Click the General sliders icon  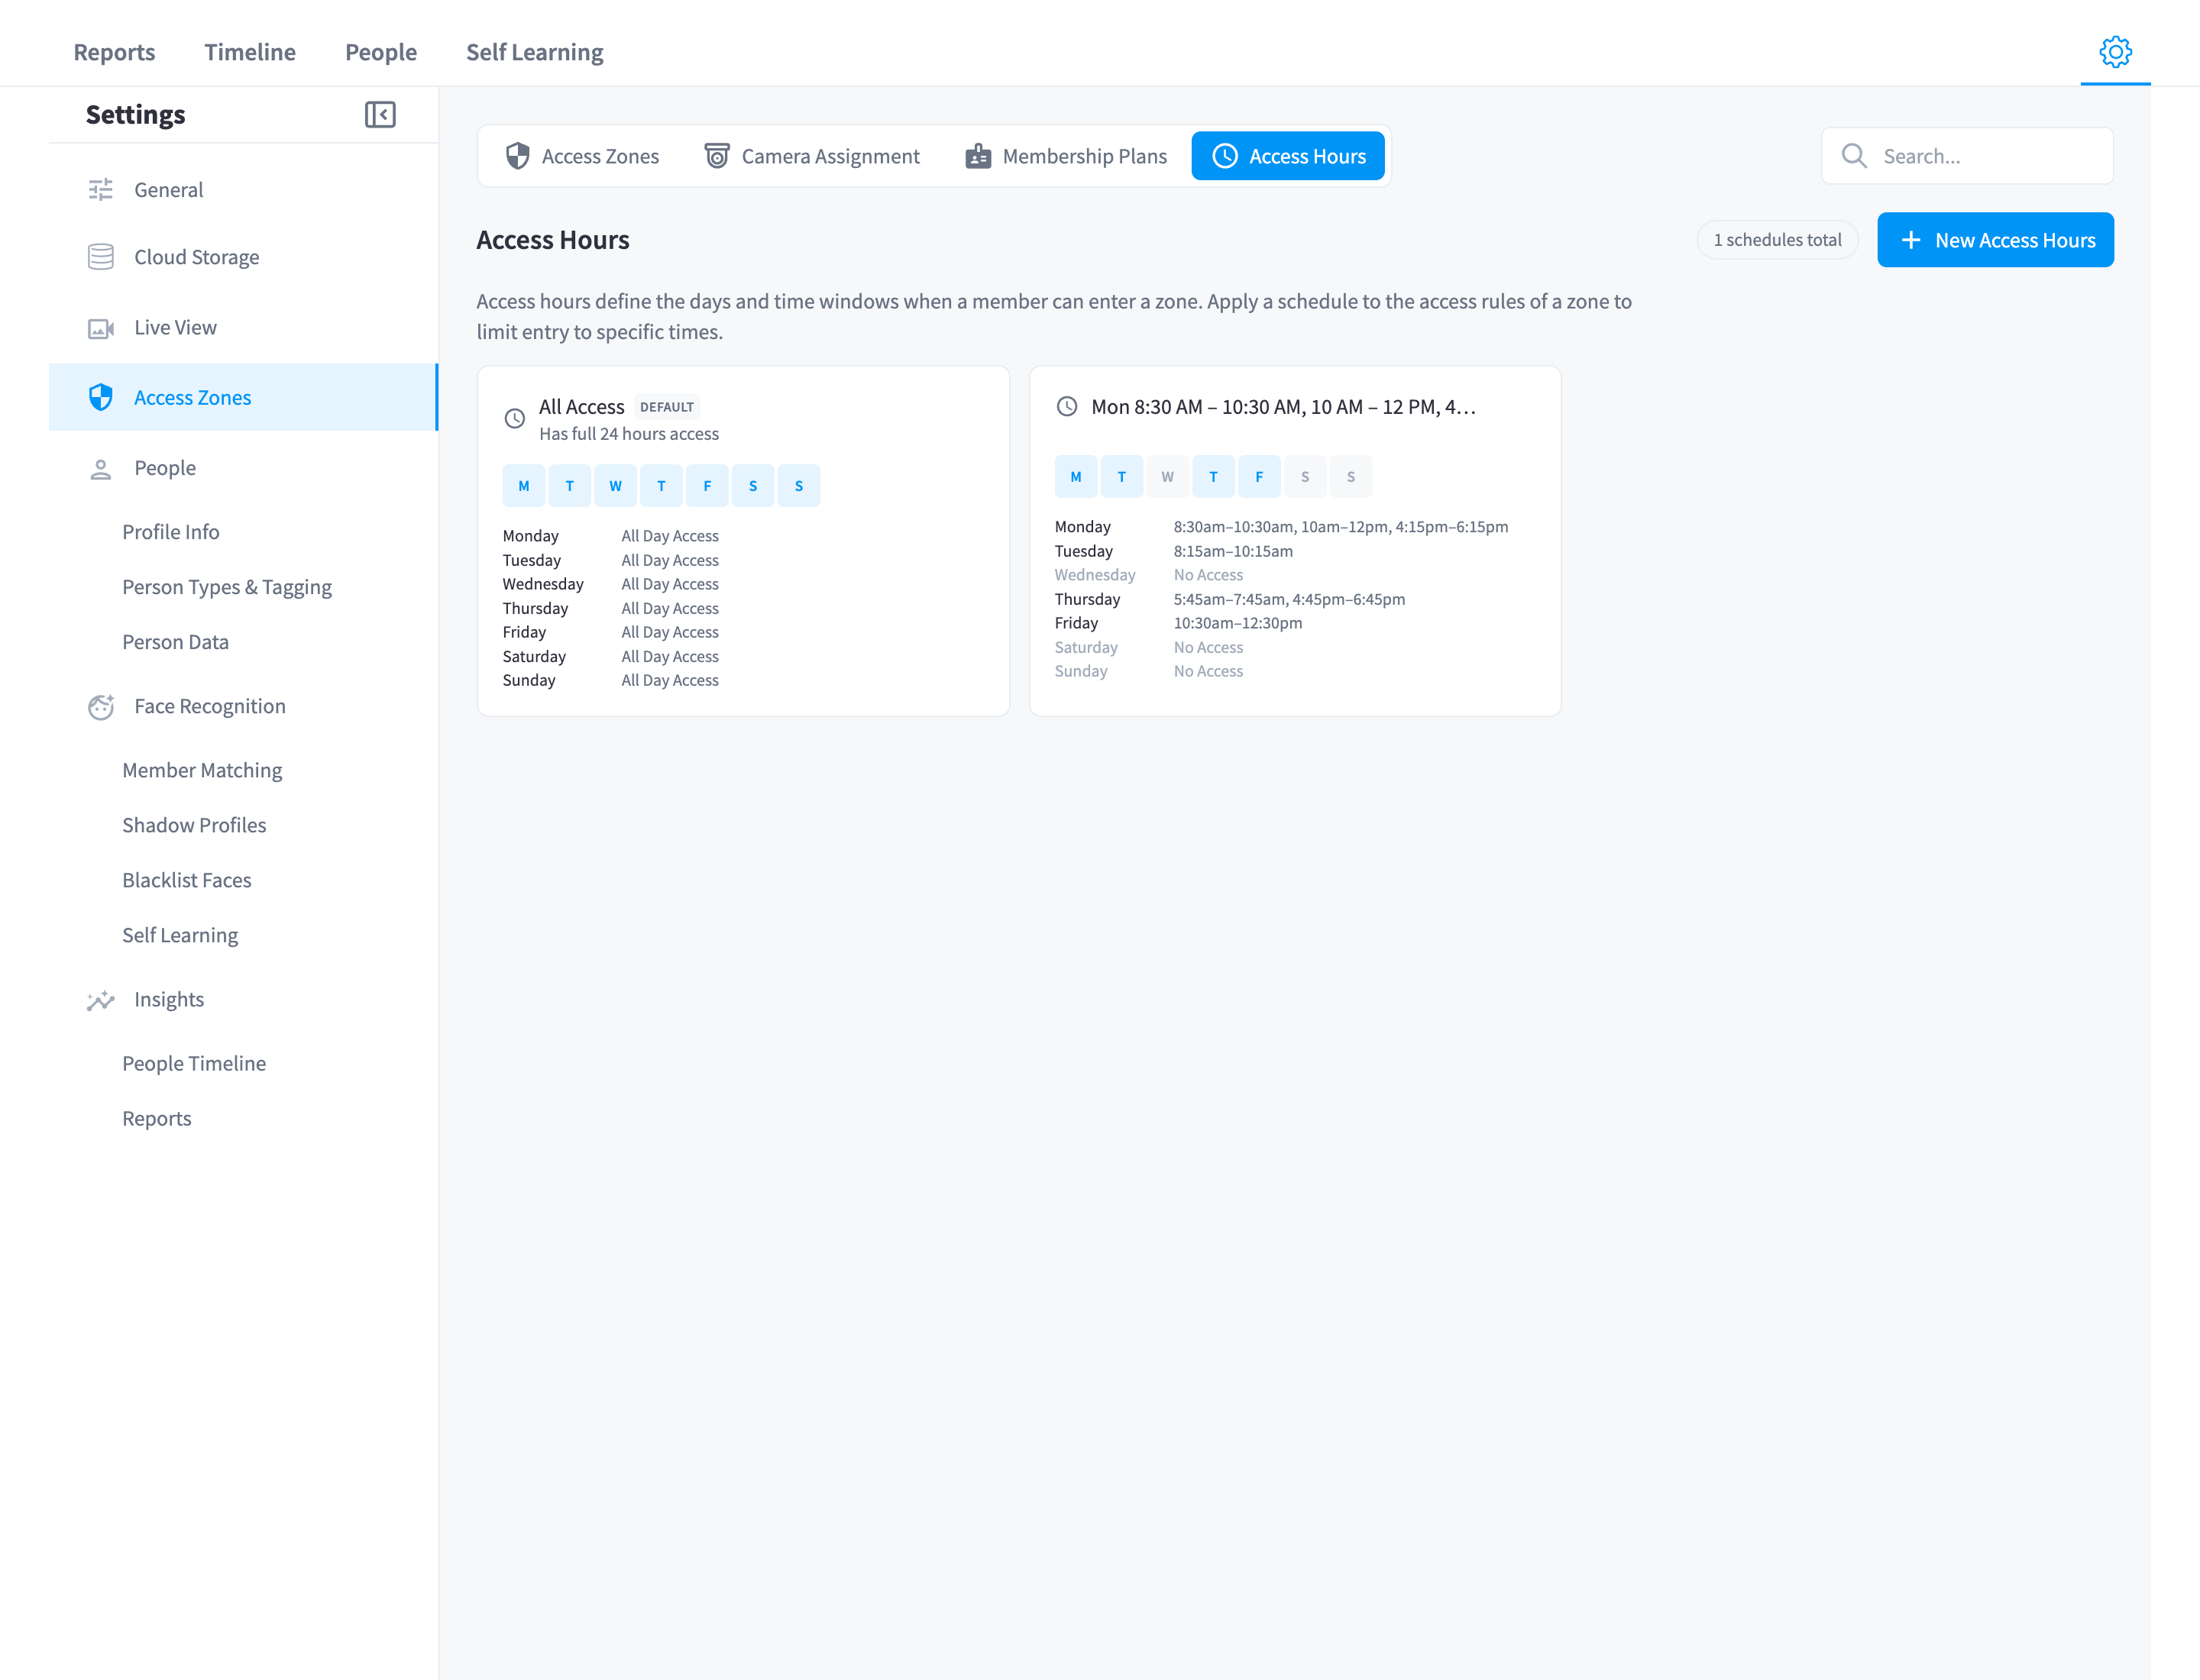tap(101, 190)
